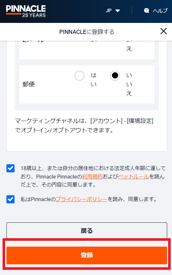
Task: Open the ヘルプ help menu
Action: pyautogui.click(x=156, y=11)
